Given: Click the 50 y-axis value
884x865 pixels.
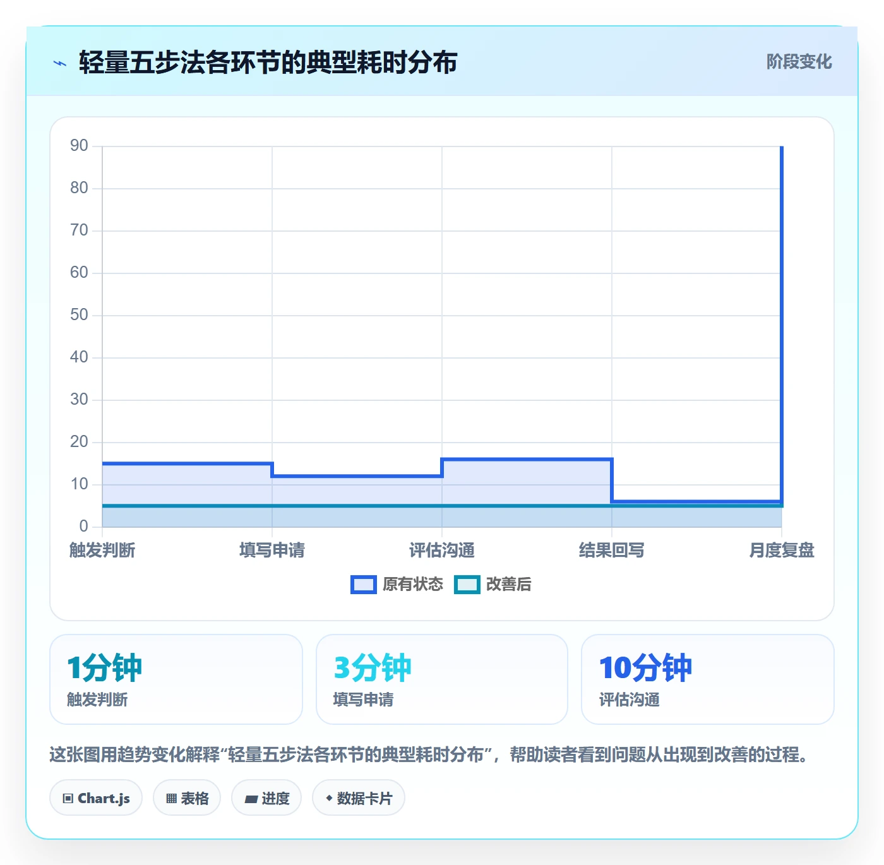Looking at the screenshot, I should (x=79, y=315).
